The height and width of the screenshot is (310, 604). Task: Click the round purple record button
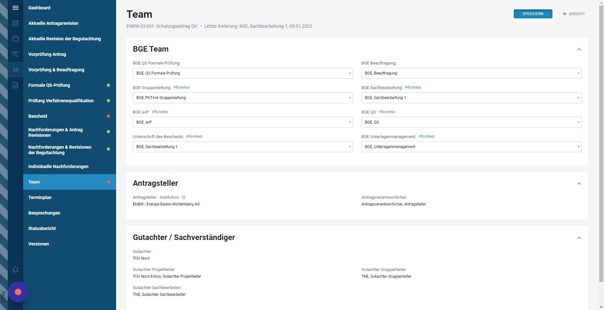[18, 292]
